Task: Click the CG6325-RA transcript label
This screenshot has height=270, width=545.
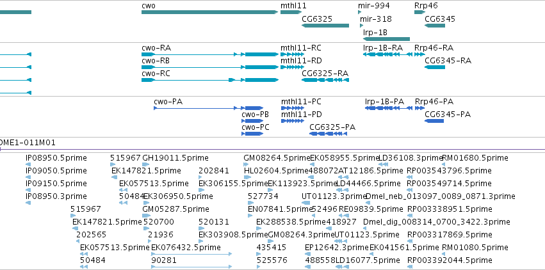Action: (x=325, y=74)
